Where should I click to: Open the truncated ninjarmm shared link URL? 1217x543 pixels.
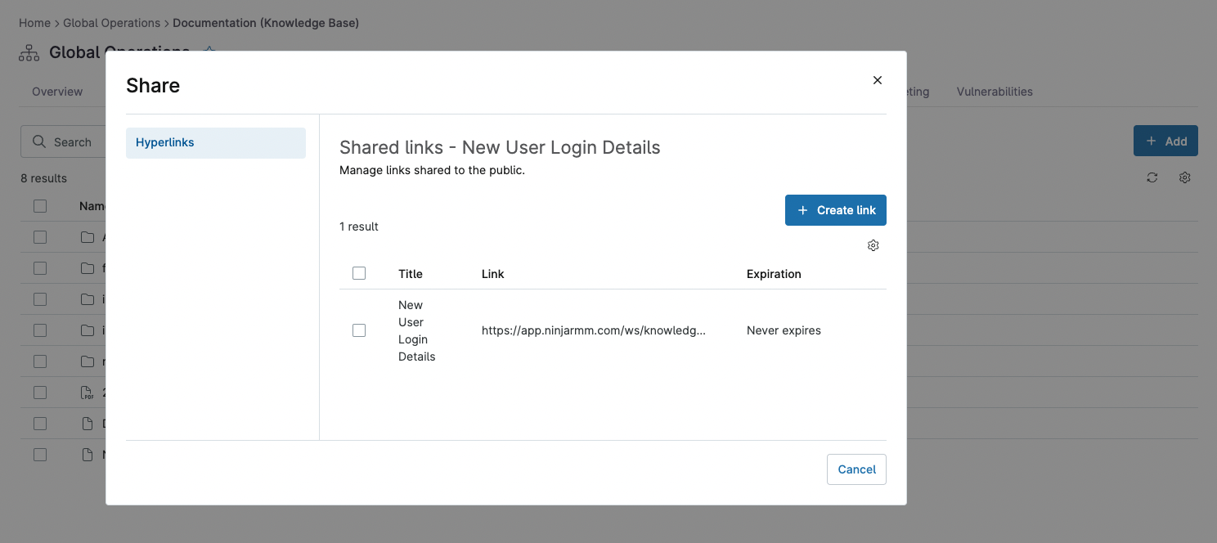click(x=595, y=330)
